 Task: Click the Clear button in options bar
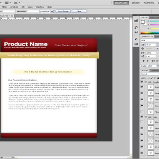[79, 11]
